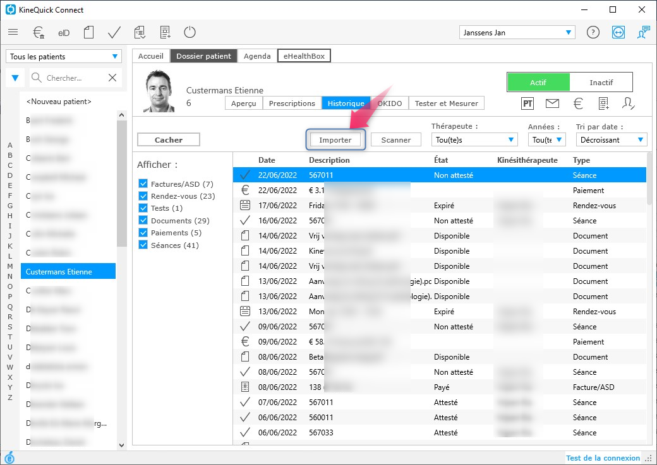657x465 pixels.
Task: Open the eHealthBox tab
Action: point(304,56)
